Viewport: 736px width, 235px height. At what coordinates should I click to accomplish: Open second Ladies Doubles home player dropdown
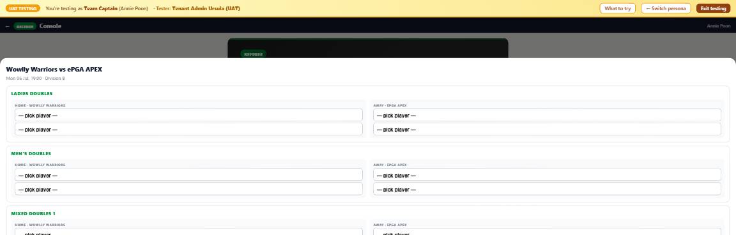[188, 130]
